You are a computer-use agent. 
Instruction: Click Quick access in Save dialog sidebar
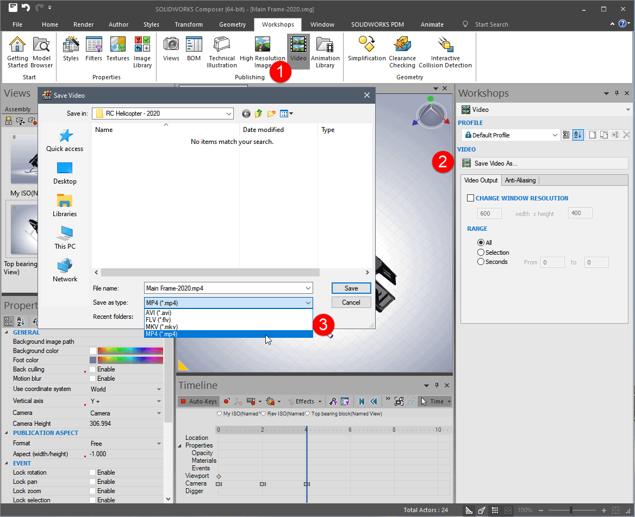coord(65,140)
